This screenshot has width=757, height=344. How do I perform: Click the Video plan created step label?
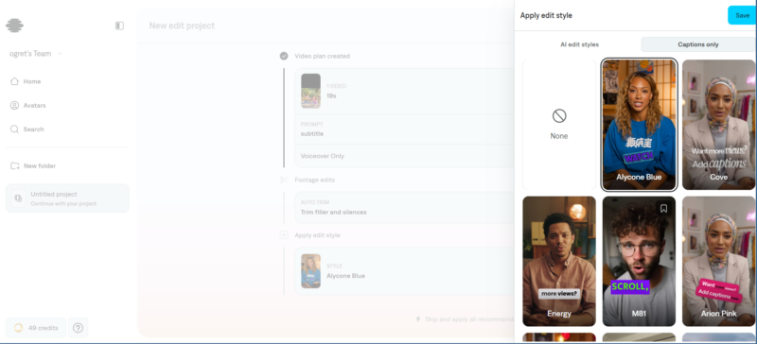pos(322,56)
